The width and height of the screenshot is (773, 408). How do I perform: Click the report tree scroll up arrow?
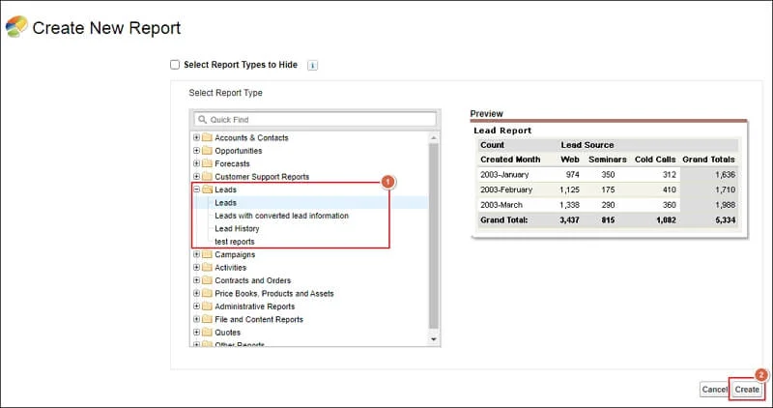click(434, 137)
